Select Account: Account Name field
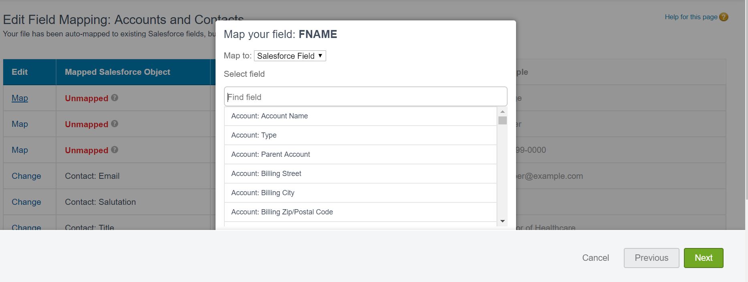This screenshot has width=748, height=282. [270, 116]
